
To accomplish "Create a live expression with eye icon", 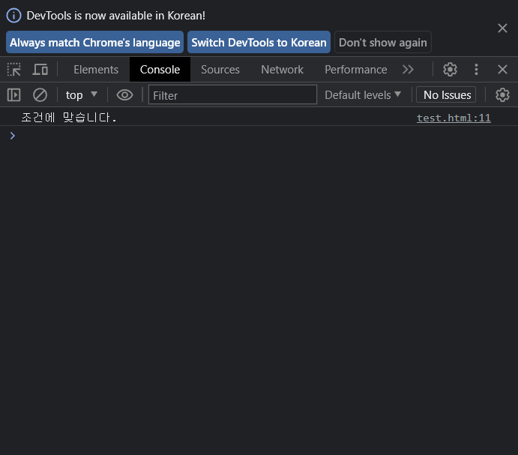I will coord(124,95).
